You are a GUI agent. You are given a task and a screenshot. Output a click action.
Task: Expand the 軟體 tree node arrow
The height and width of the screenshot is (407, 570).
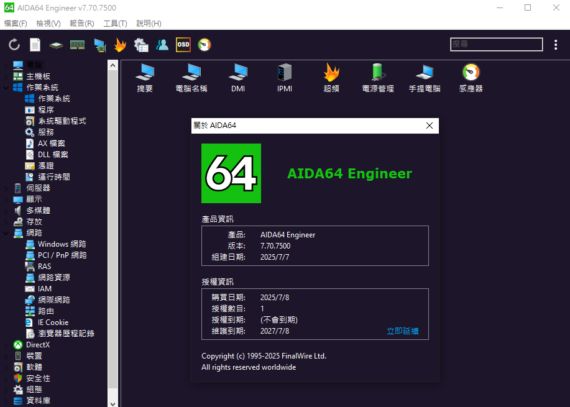click(6, 367)
